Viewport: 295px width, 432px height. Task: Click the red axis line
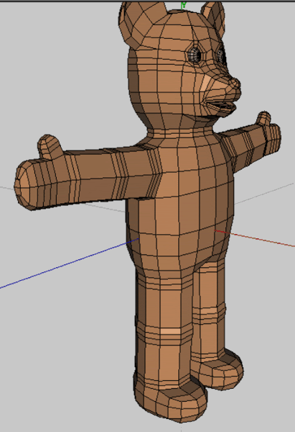point(255,238)
